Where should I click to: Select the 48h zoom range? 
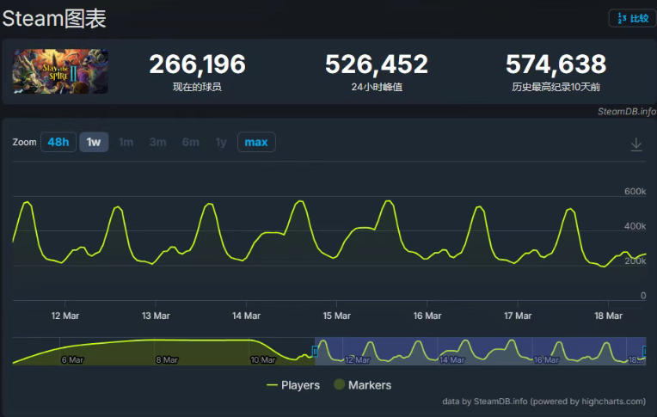pyautogui.click(x=58, y=142)
